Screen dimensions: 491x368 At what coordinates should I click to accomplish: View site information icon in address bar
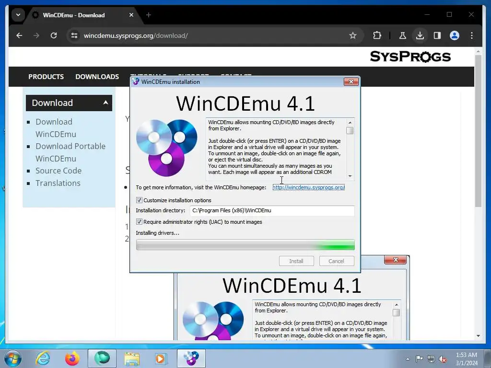click(x=74, y=35)
